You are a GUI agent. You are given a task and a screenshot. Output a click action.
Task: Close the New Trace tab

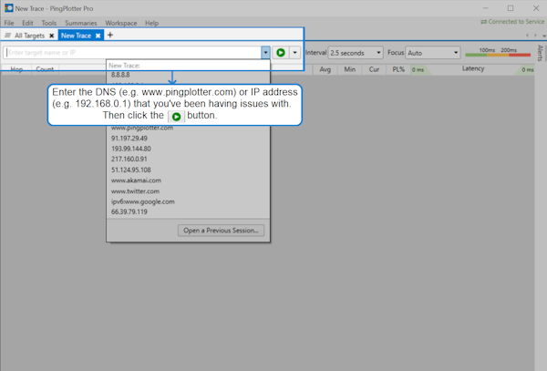click(98, 36)
